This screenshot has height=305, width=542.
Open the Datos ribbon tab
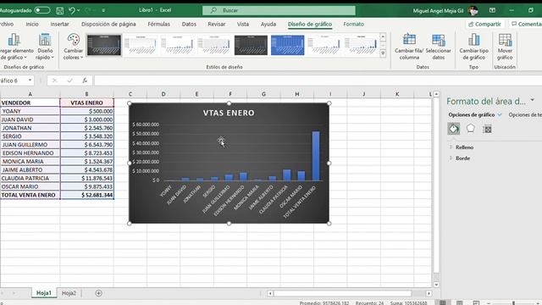click(189, 25)
